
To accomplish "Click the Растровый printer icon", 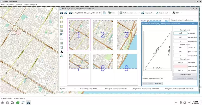I will pyautogui.click(x=143, y=13).
